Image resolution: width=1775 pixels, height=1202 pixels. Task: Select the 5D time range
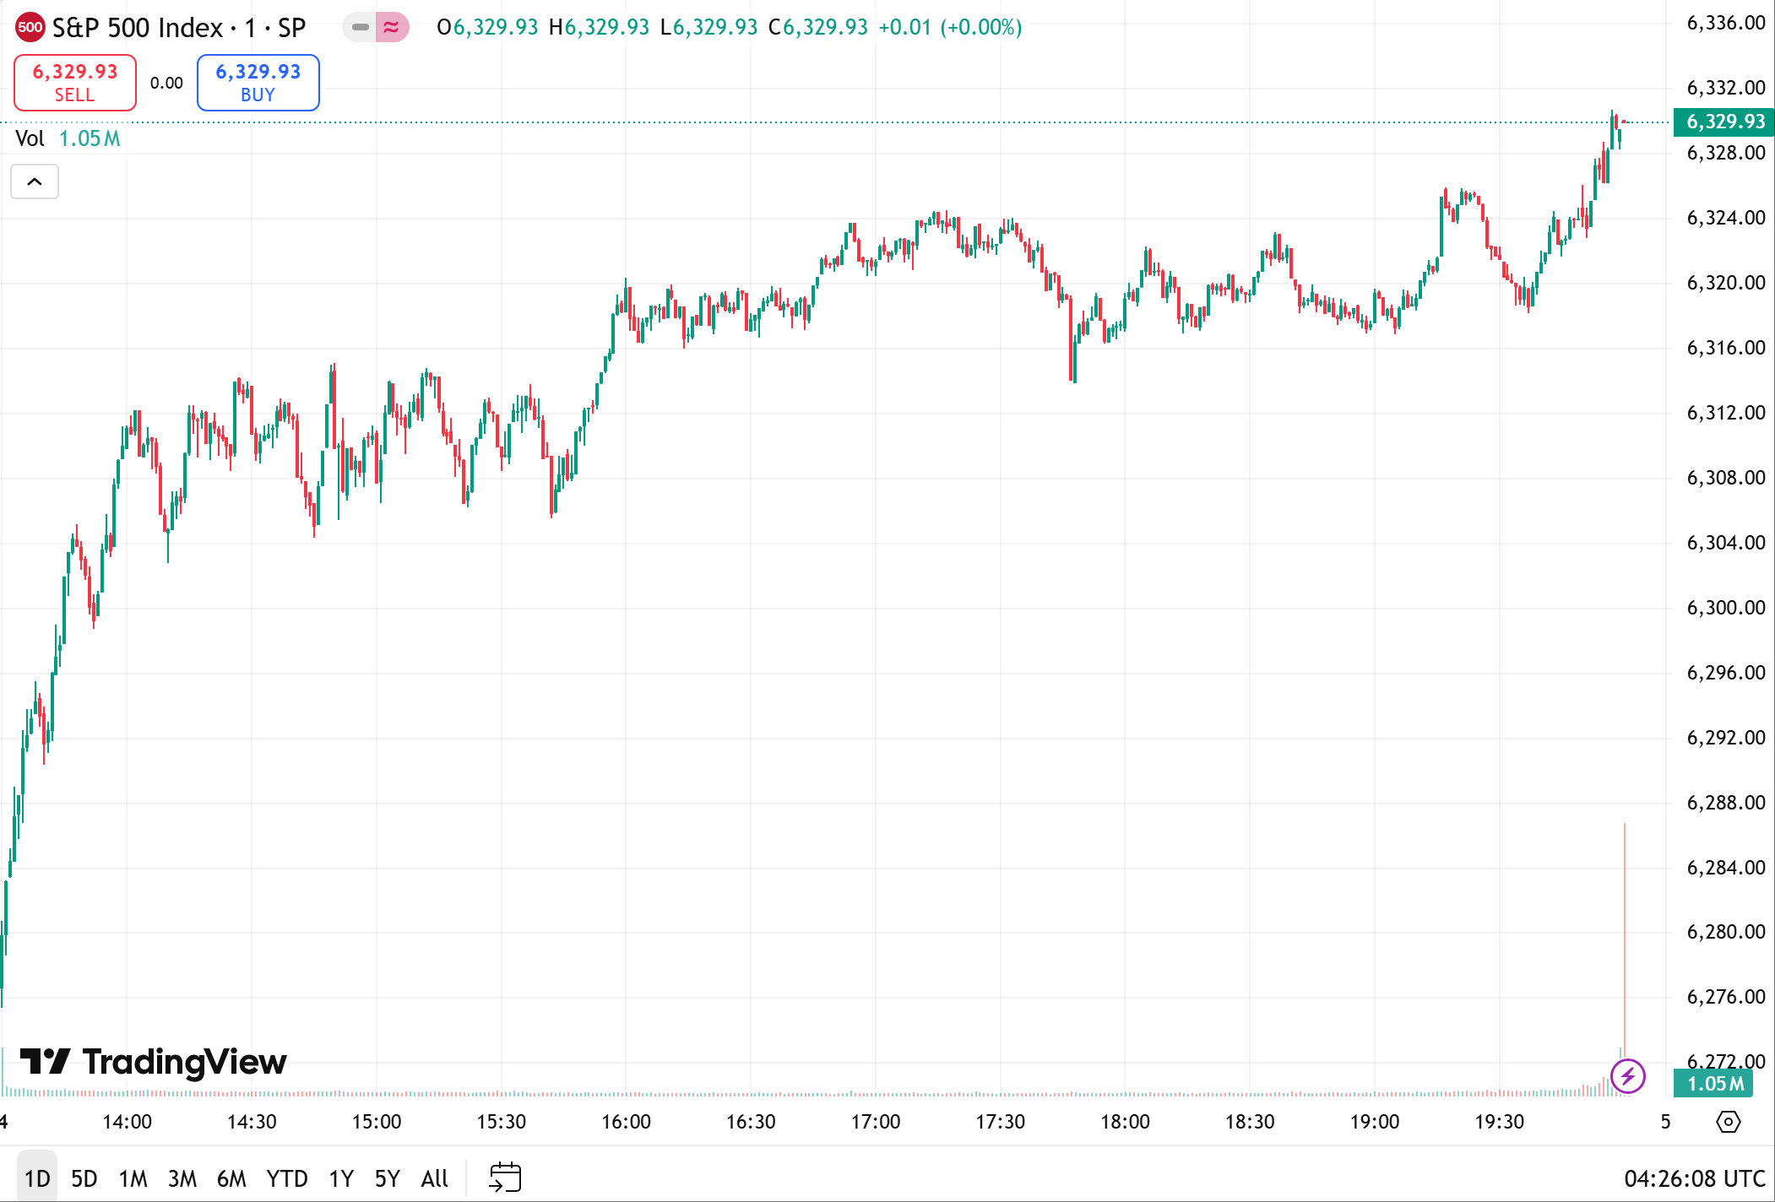click(x=84, y=1178)
